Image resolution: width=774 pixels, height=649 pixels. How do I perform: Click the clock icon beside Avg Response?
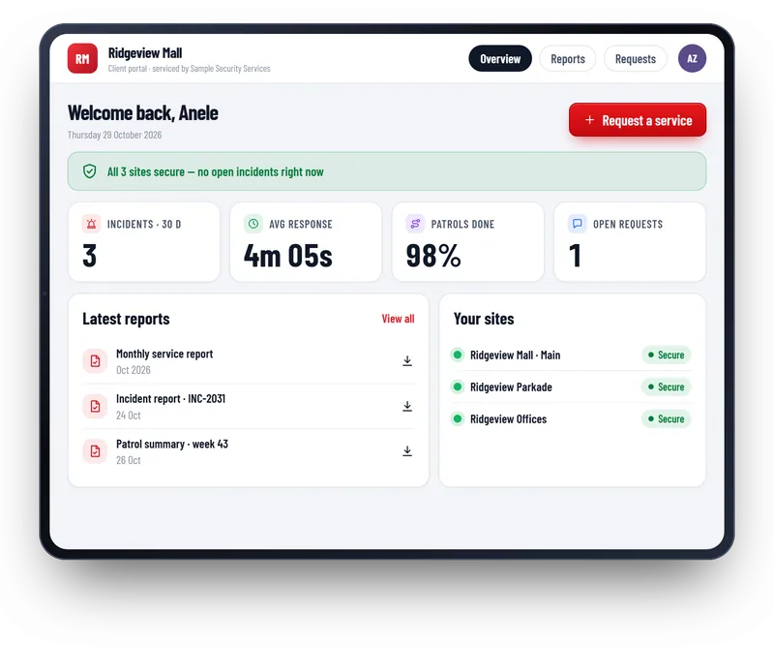pos(253,224)
